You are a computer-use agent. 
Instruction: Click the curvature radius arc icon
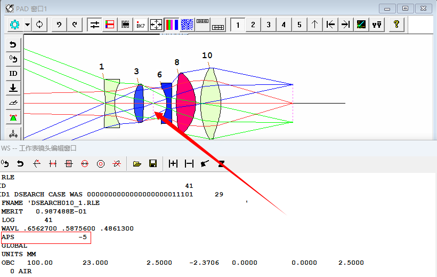coord(37,163)
